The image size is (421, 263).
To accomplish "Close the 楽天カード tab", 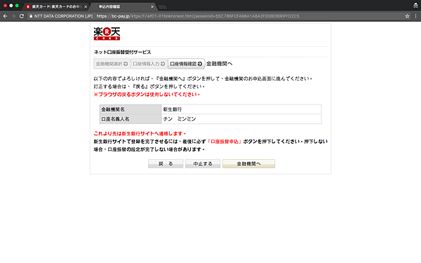I will click(x=86, y=7).
